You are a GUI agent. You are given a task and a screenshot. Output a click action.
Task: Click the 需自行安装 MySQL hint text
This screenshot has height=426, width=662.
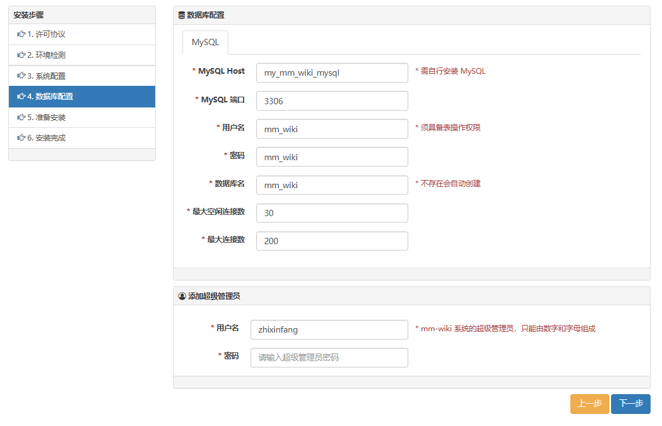(450, 71)
